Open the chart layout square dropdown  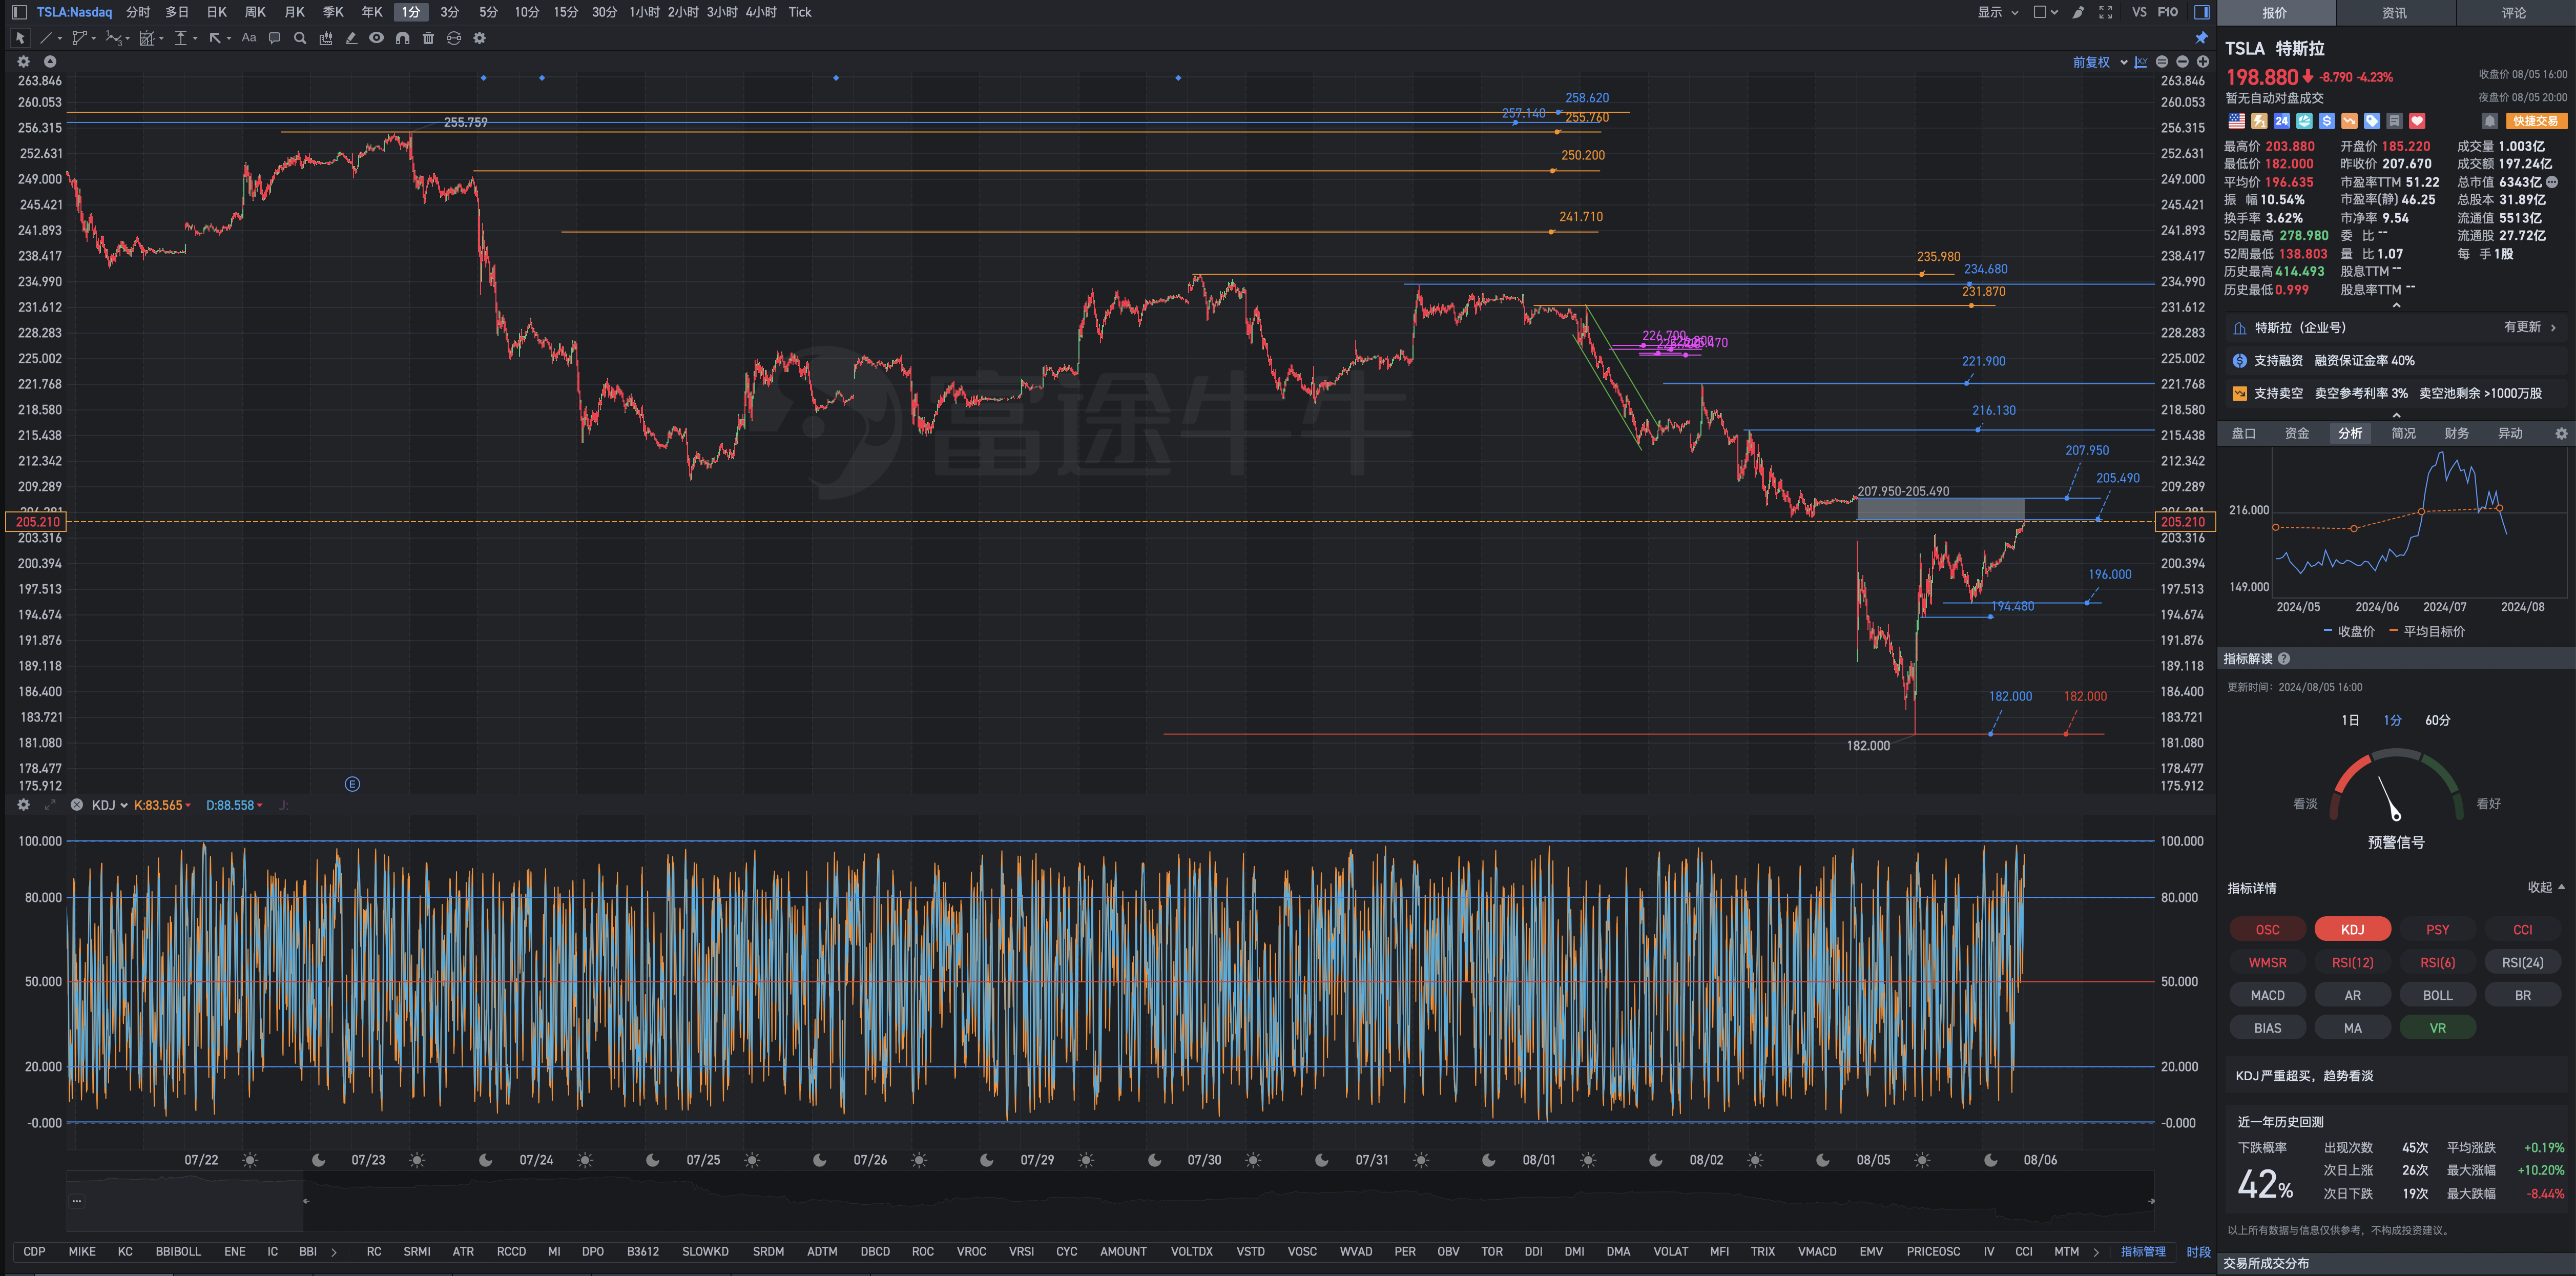coord(2045,12)
